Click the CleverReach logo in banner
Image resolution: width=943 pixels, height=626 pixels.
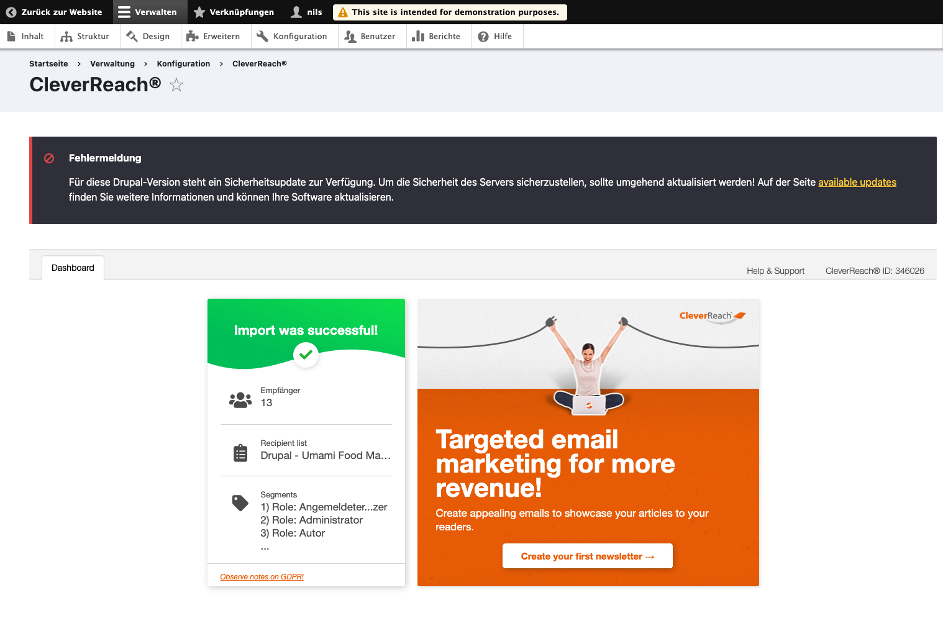click(713, 316)
